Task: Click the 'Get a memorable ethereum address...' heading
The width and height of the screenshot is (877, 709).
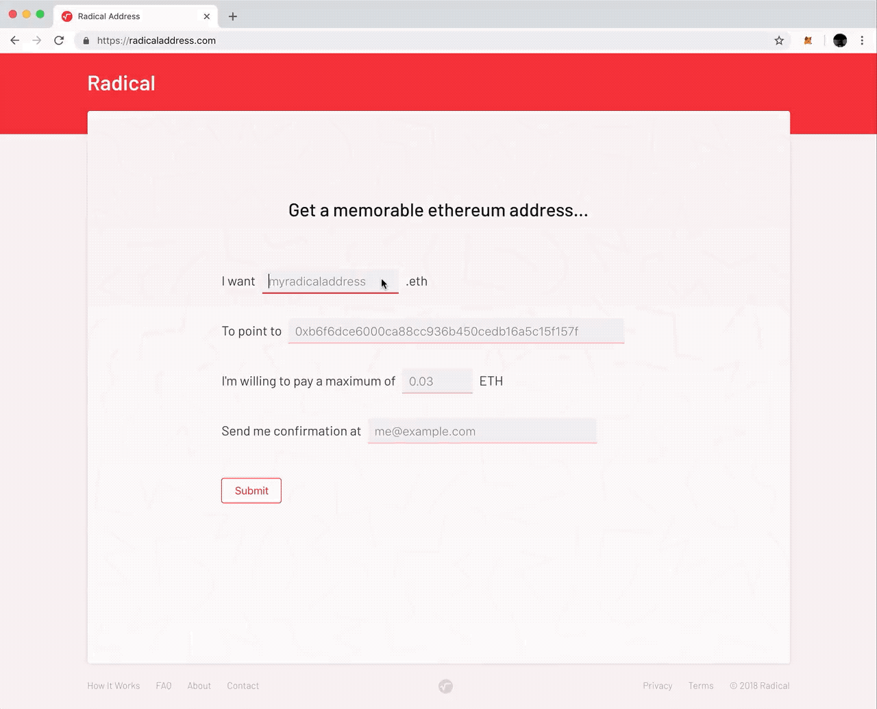Action: tap(438, 210)
